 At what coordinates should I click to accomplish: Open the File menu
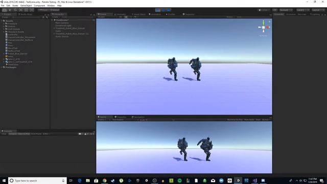point(3,6)
